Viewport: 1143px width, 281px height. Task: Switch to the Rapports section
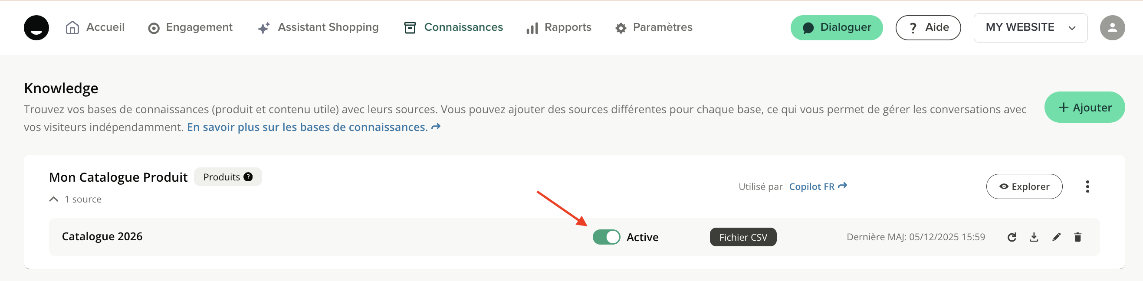(558, 27)
